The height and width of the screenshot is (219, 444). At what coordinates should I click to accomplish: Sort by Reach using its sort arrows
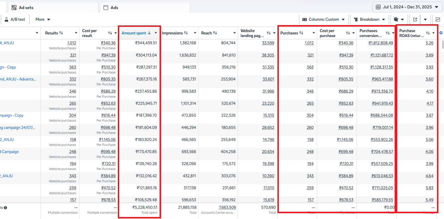(215, 33)
